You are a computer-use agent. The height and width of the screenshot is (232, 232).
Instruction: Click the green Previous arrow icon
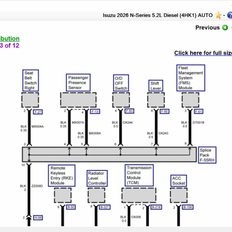coord(225,27)
